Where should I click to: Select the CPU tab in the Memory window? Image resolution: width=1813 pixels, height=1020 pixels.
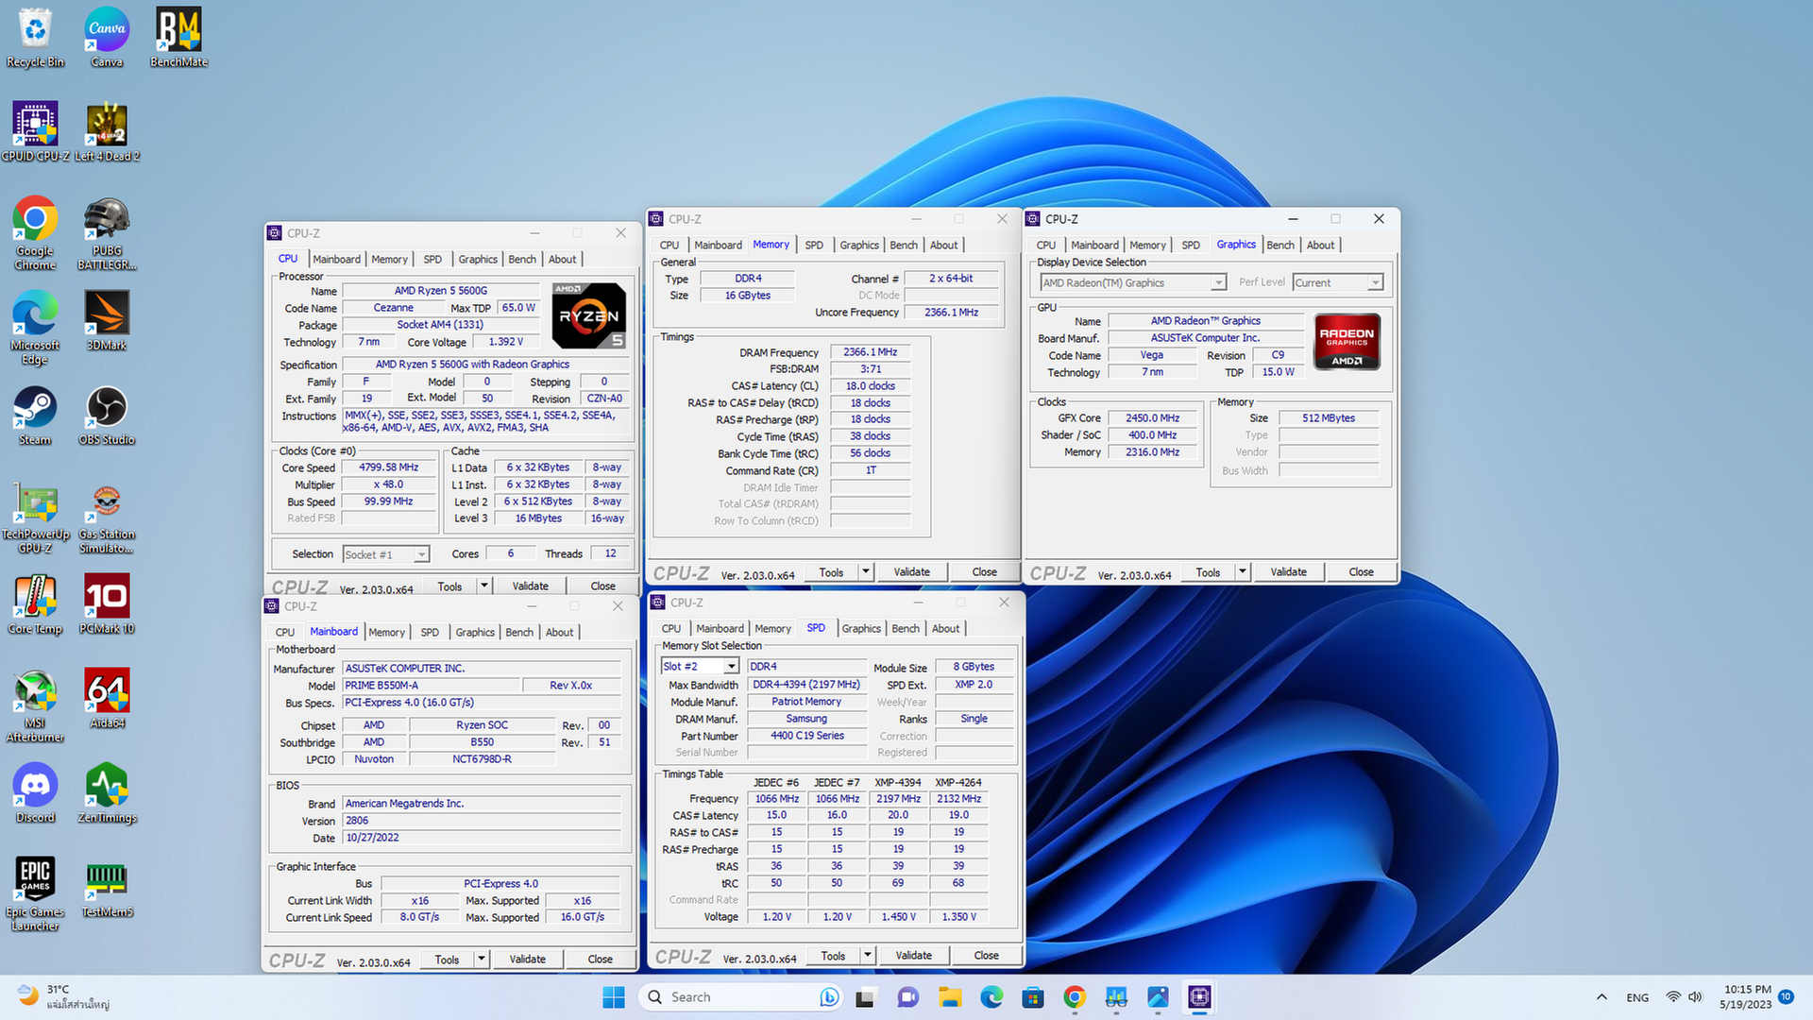(x=669, y=245)
